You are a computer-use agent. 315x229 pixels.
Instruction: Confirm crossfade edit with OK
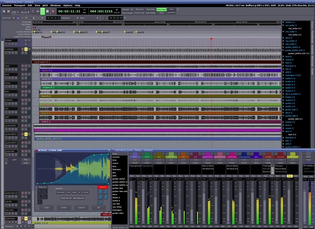point(99,207)
